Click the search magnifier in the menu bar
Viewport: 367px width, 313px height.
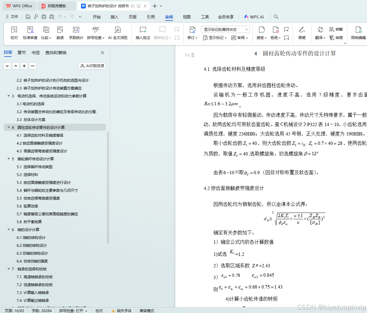[276, 17]
